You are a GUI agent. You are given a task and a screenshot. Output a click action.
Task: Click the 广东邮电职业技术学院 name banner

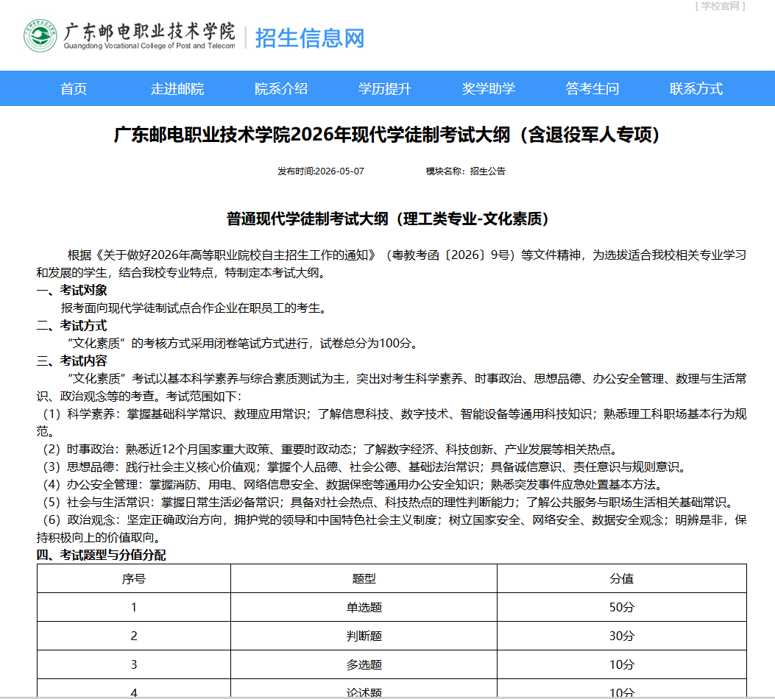pos(149,35)
